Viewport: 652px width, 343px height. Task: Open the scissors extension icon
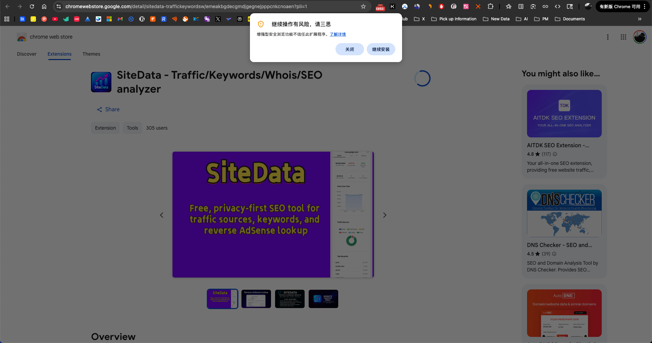[x=405, y=6]
